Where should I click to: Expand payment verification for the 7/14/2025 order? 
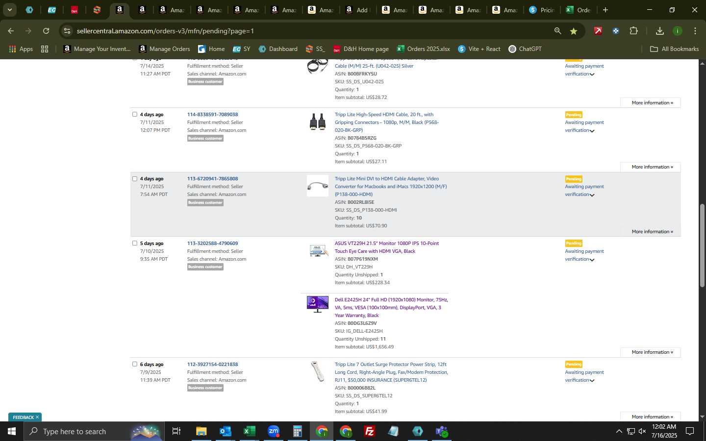(x=592, y=74)
